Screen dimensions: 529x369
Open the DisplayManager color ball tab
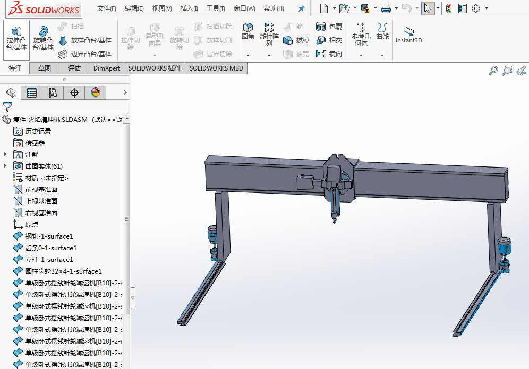click(x=96, y=93)
